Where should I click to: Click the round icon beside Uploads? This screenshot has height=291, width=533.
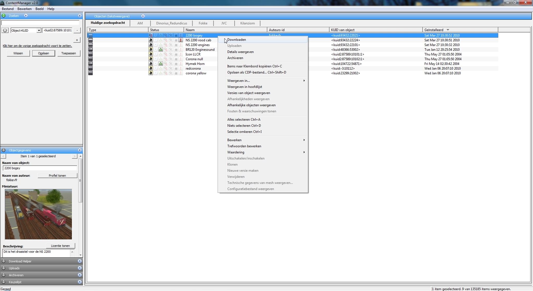(x=4, y=268)
